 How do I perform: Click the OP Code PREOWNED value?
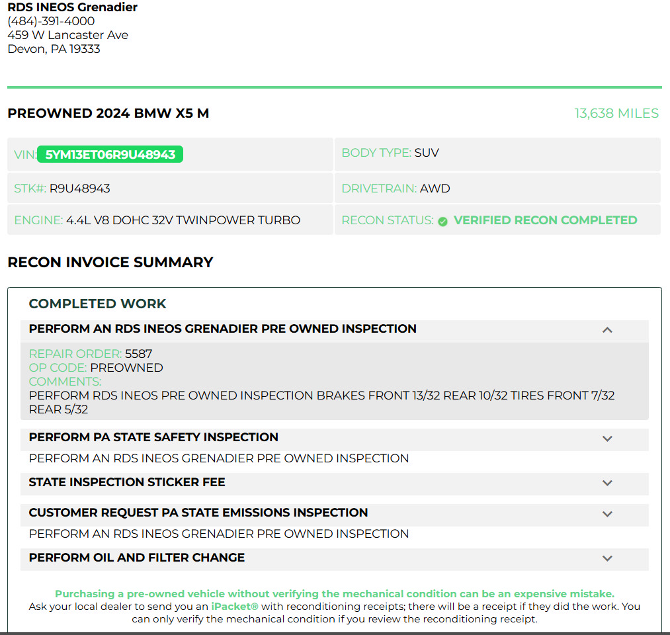(x=126, y=368)
